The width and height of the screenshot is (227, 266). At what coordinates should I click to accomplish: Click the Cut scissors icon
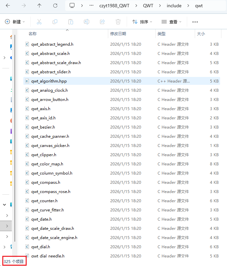39,22
